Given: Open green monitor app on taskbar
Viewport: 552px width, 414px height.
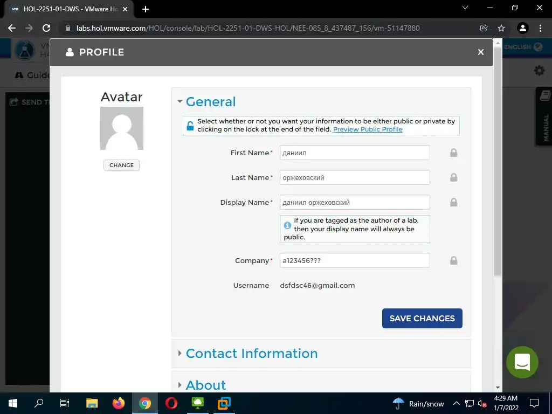Looking at the screenshot, I should pyautogui.click(x=197, y=403).
